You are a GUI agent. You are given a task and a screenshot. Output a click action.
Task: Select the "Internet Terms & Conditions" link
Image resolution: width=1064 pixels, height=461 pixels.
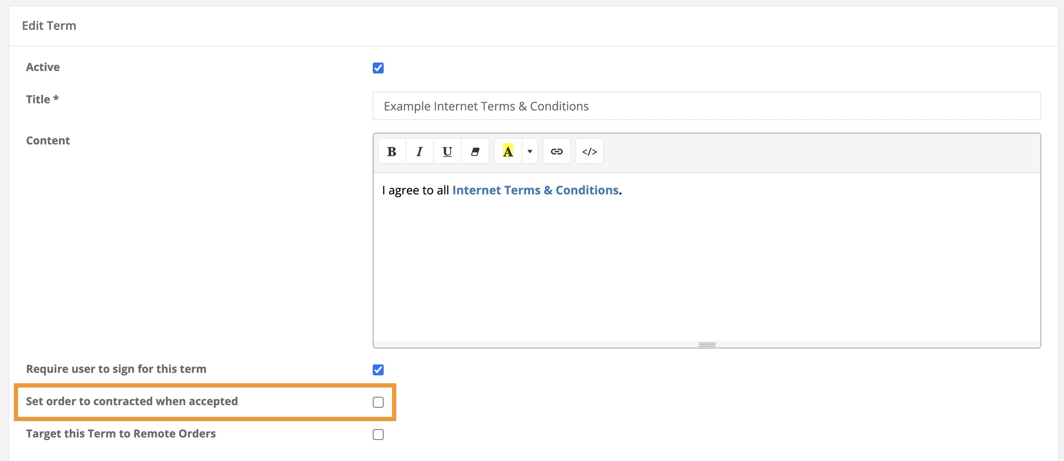click(x=535, y=190)
